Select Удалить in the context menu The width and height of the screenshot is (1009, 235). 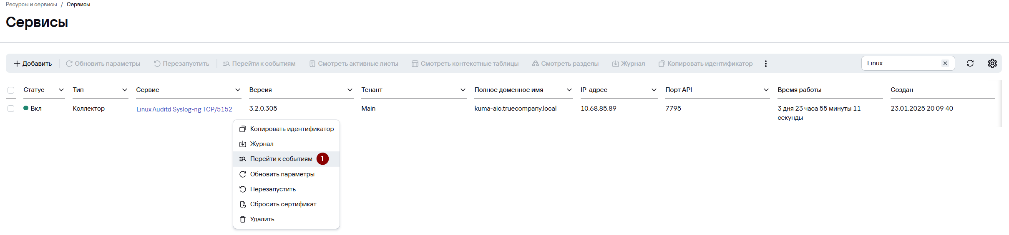coord(262,219)
